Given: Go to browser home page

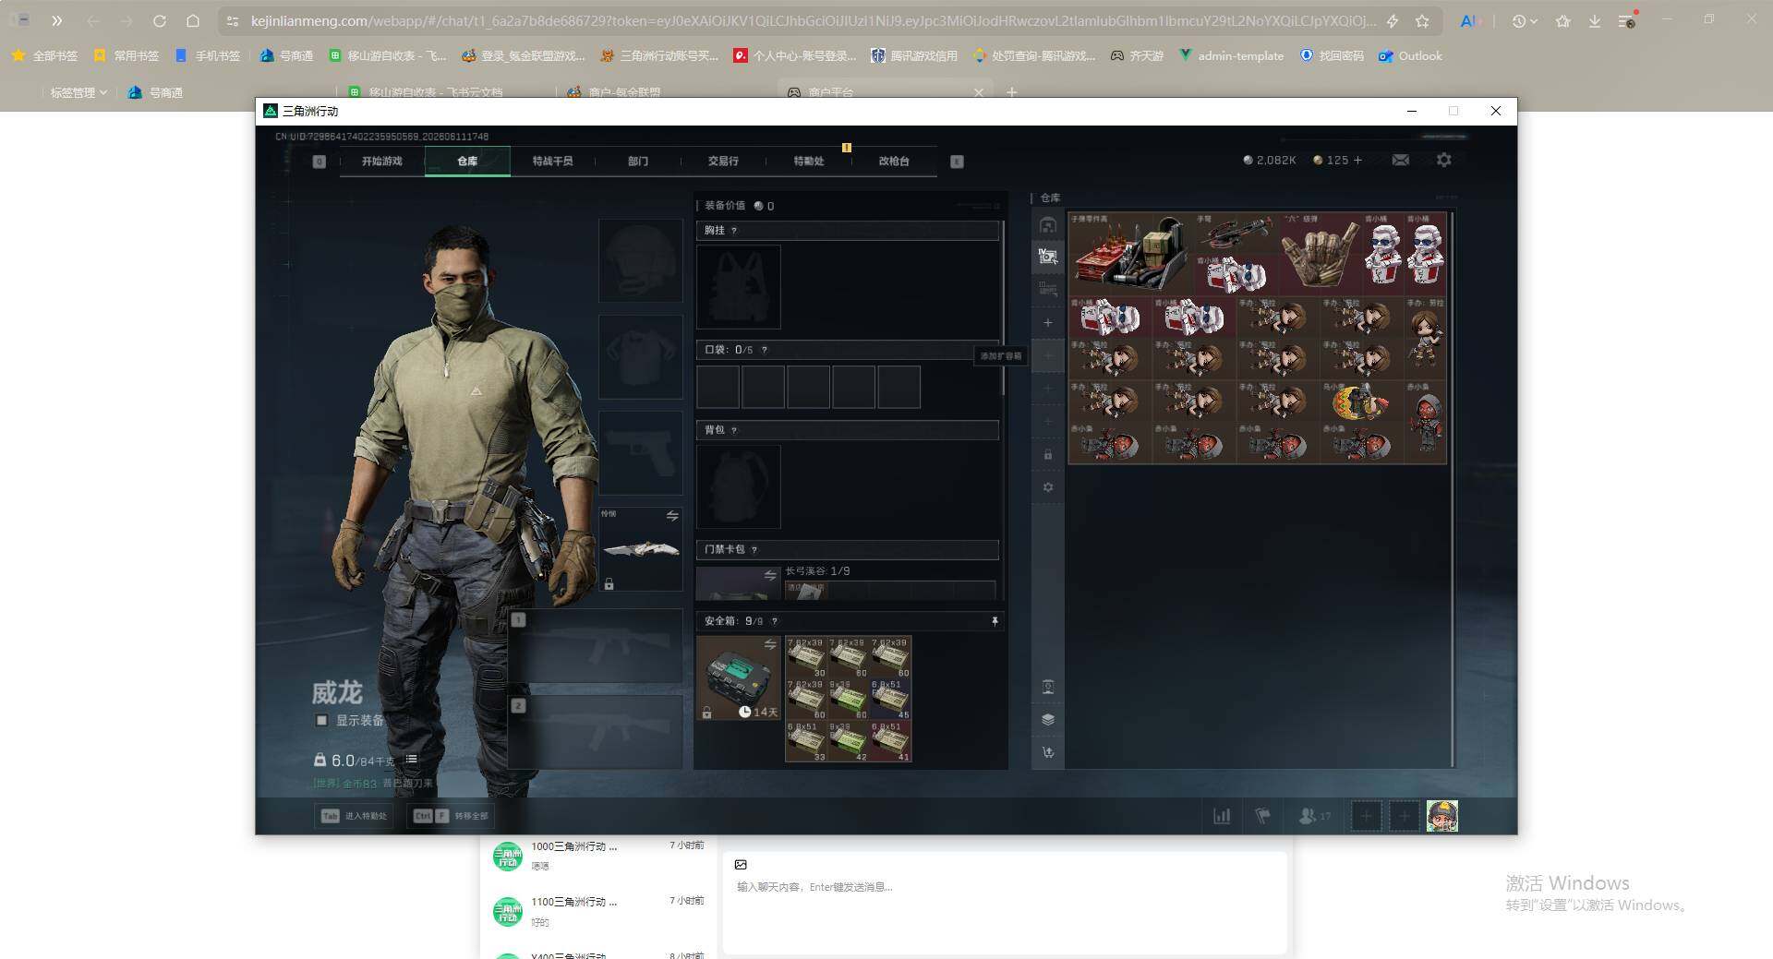Looking at the screenshot, I should tap(192, 20).
